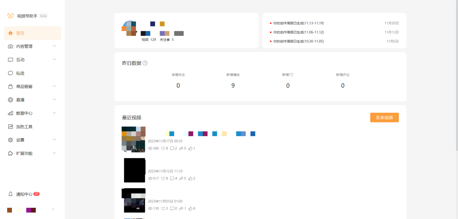The image size is (458, 219).
Task: Click the 加热工具 trend chart icon
Action: pos(10,127)
